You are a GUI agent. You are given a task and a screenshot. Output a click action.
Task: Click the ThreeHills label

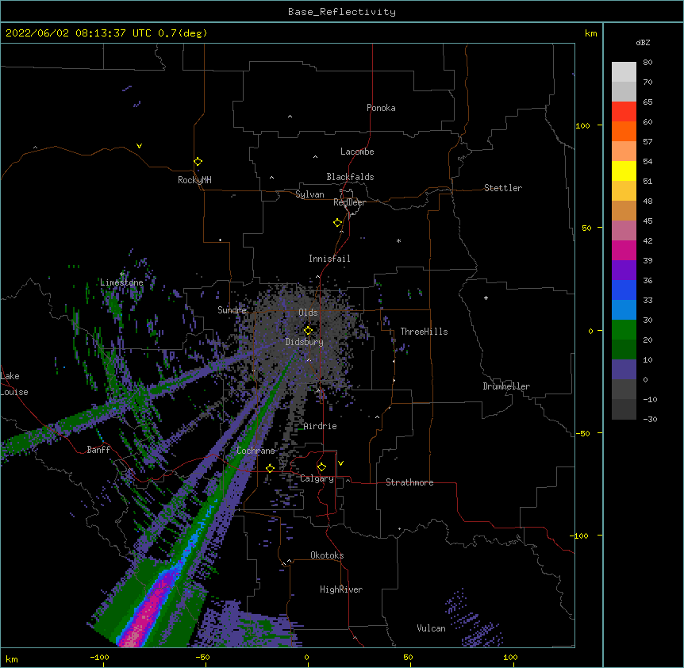424,332
